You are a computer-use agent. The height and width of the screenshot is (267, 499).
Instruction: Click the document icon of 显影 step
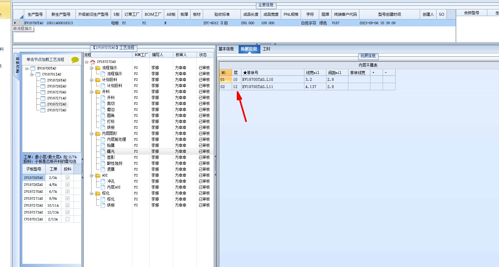(103, 157)
